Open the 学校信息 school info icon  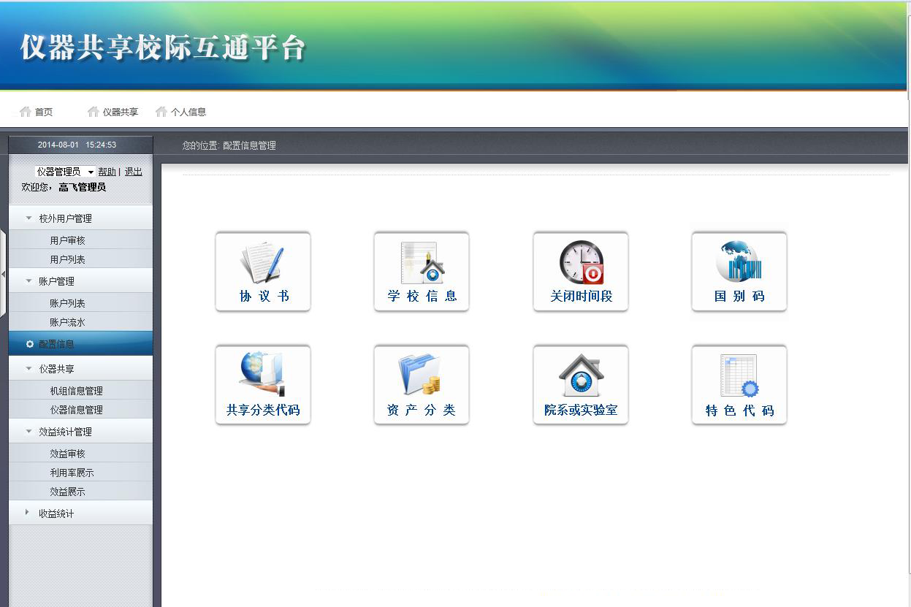coord(422,271)
